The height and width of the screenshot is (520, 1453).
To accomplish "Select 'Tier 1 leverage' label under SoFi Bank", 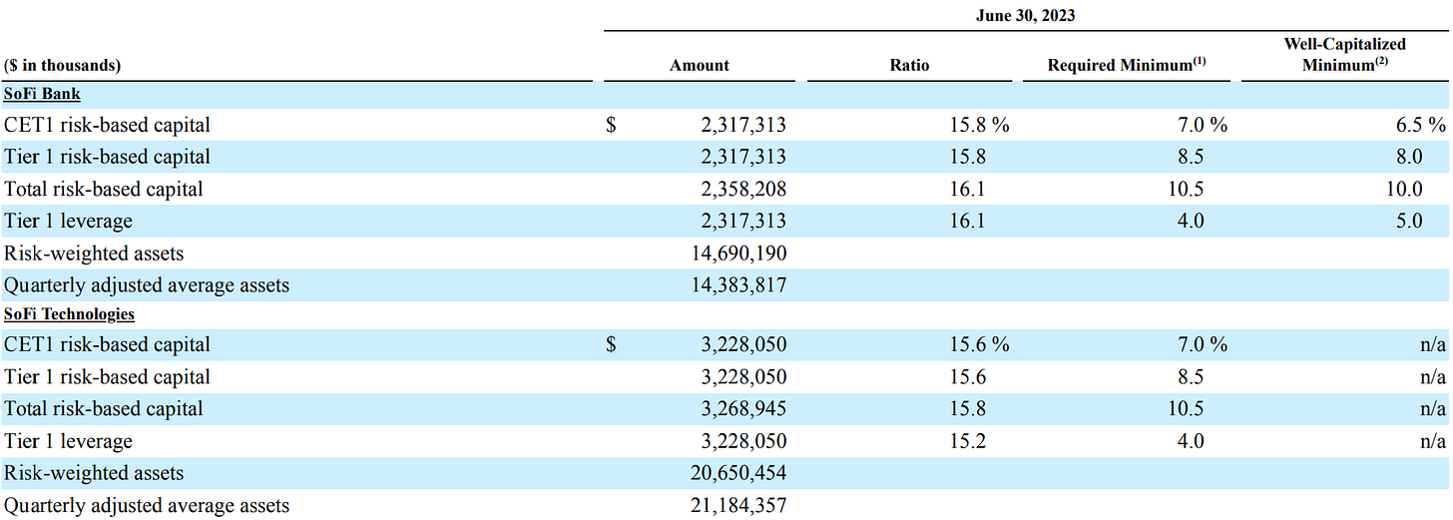I will (x=68, y=221).
